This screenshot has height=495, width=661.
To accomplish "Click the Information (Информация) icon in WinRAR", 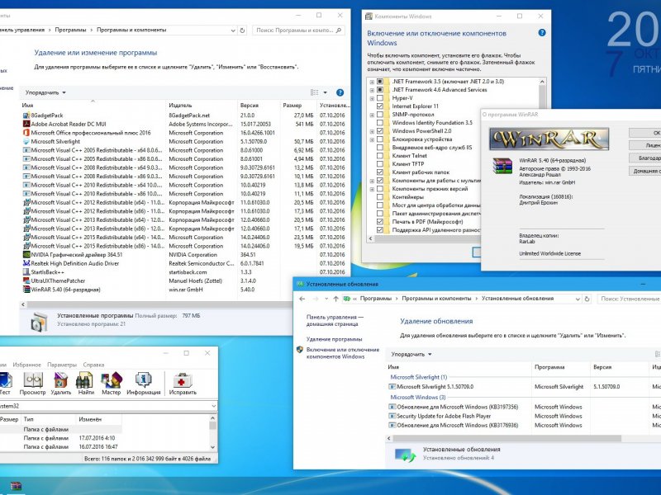I will (143, 384).
